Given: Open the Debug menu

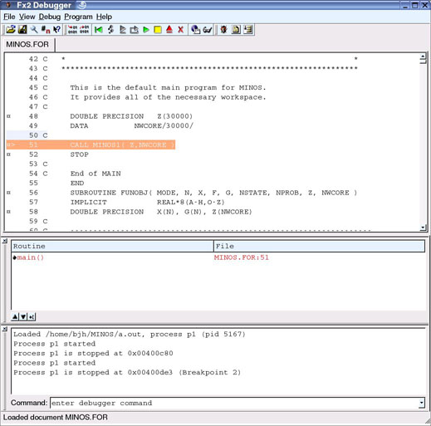Looking at the screenshot, I should [50, 17].
